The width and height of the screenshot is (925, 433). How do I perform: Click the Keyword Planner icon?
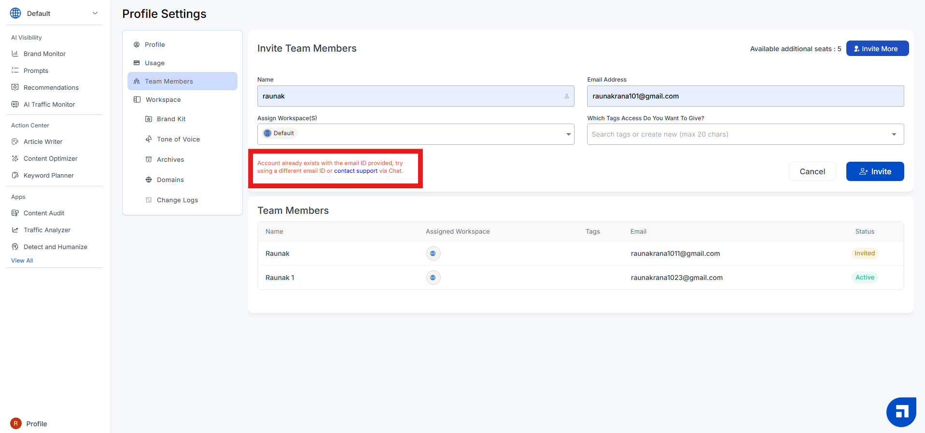coord(15,175)
